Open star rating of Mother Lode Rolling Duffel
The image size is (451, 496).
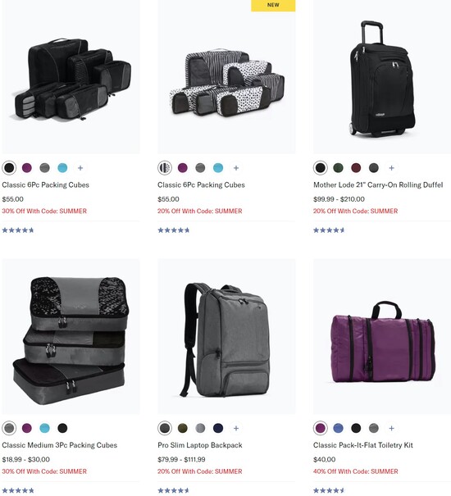tap(329, 230)
